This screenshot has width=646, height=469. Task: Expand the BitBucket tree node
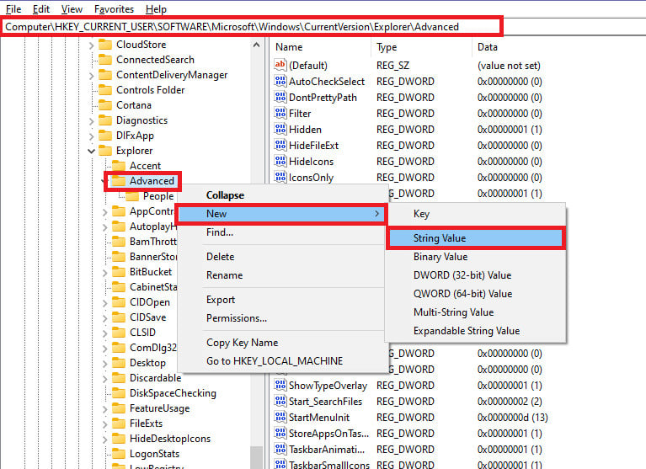coord(104,273)
